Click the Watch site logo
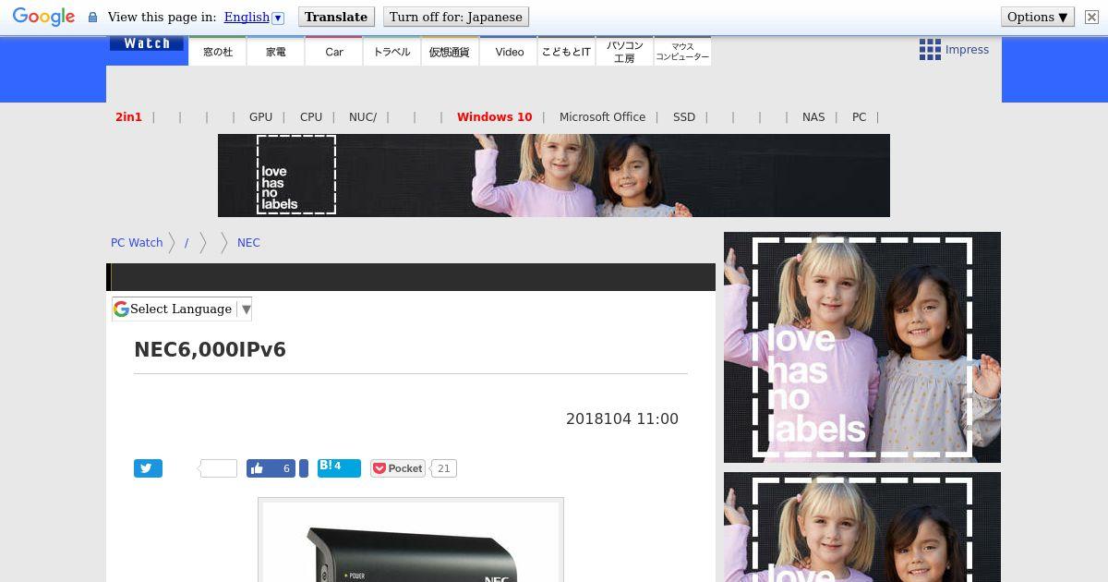This screenshot has height=582, width=1108. click(147, 43)
